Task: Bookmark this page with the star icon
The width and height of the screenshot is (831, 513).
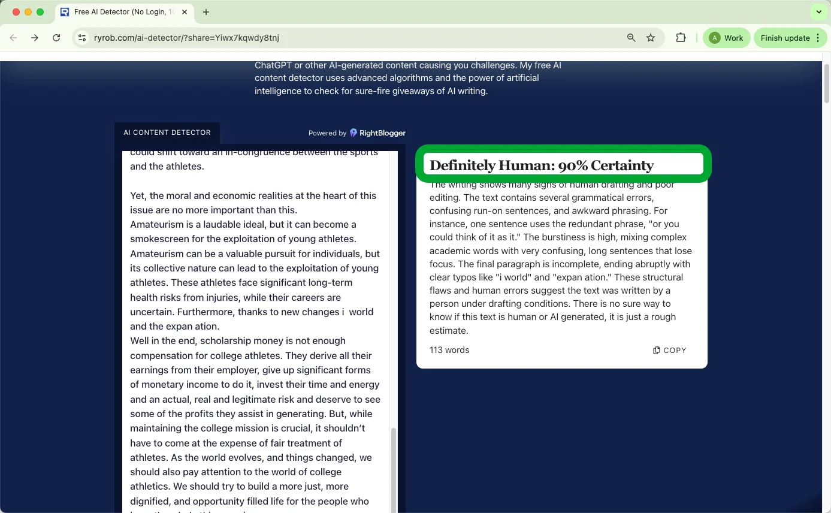Action: [651, 38]
